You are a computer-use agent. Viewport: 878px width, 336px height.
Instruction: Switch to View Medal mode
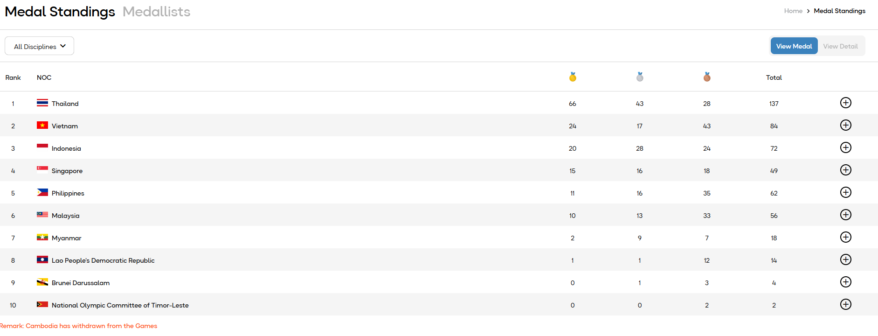click(x=794, y=46)
